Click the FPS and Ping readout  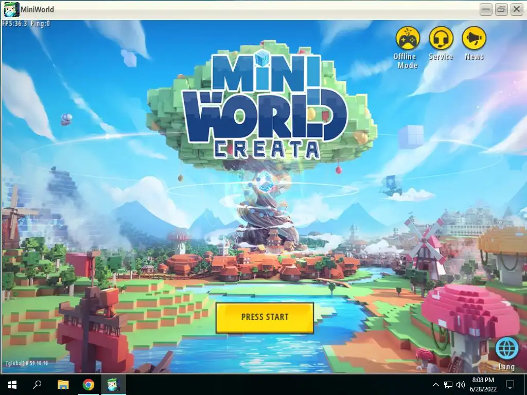coord(26,24)
